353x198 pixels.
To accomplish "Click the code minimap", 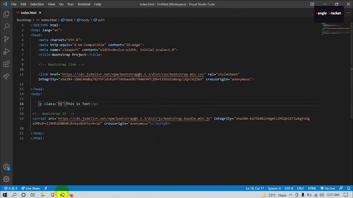I will 335,29.
